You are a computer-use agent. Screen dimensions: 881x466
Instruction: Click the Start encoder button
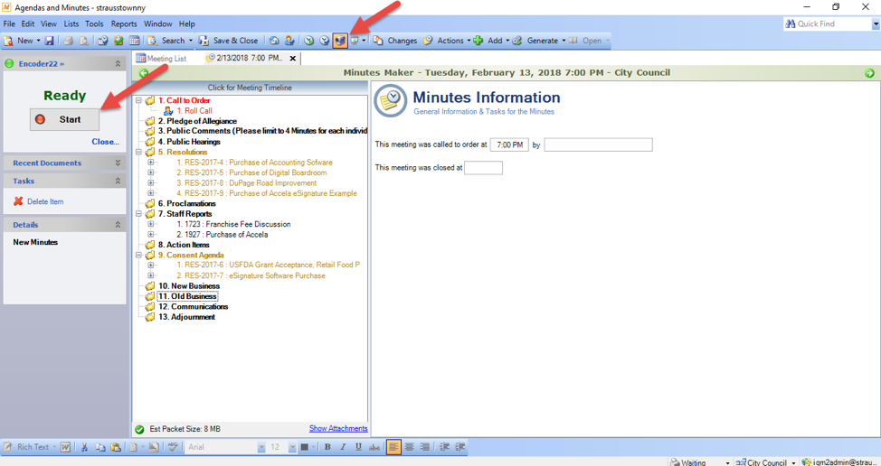point(64,119)
